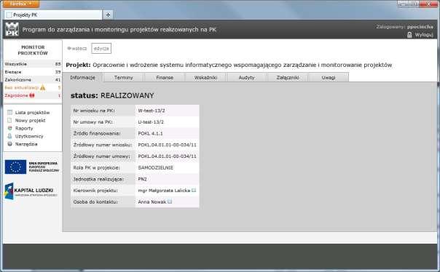Click the value POKL 4.1.1
The image size is (440, 272).
click(x=150, y=133)
